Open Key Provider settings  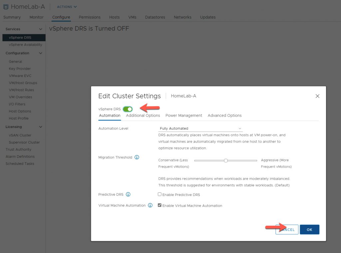click(20, 69)
